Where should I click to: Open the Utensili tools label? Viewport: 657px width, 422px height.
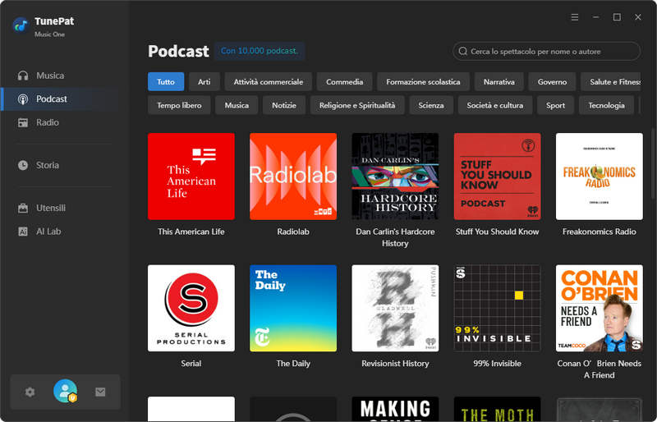pyautogui.click(x=51, y=208)
